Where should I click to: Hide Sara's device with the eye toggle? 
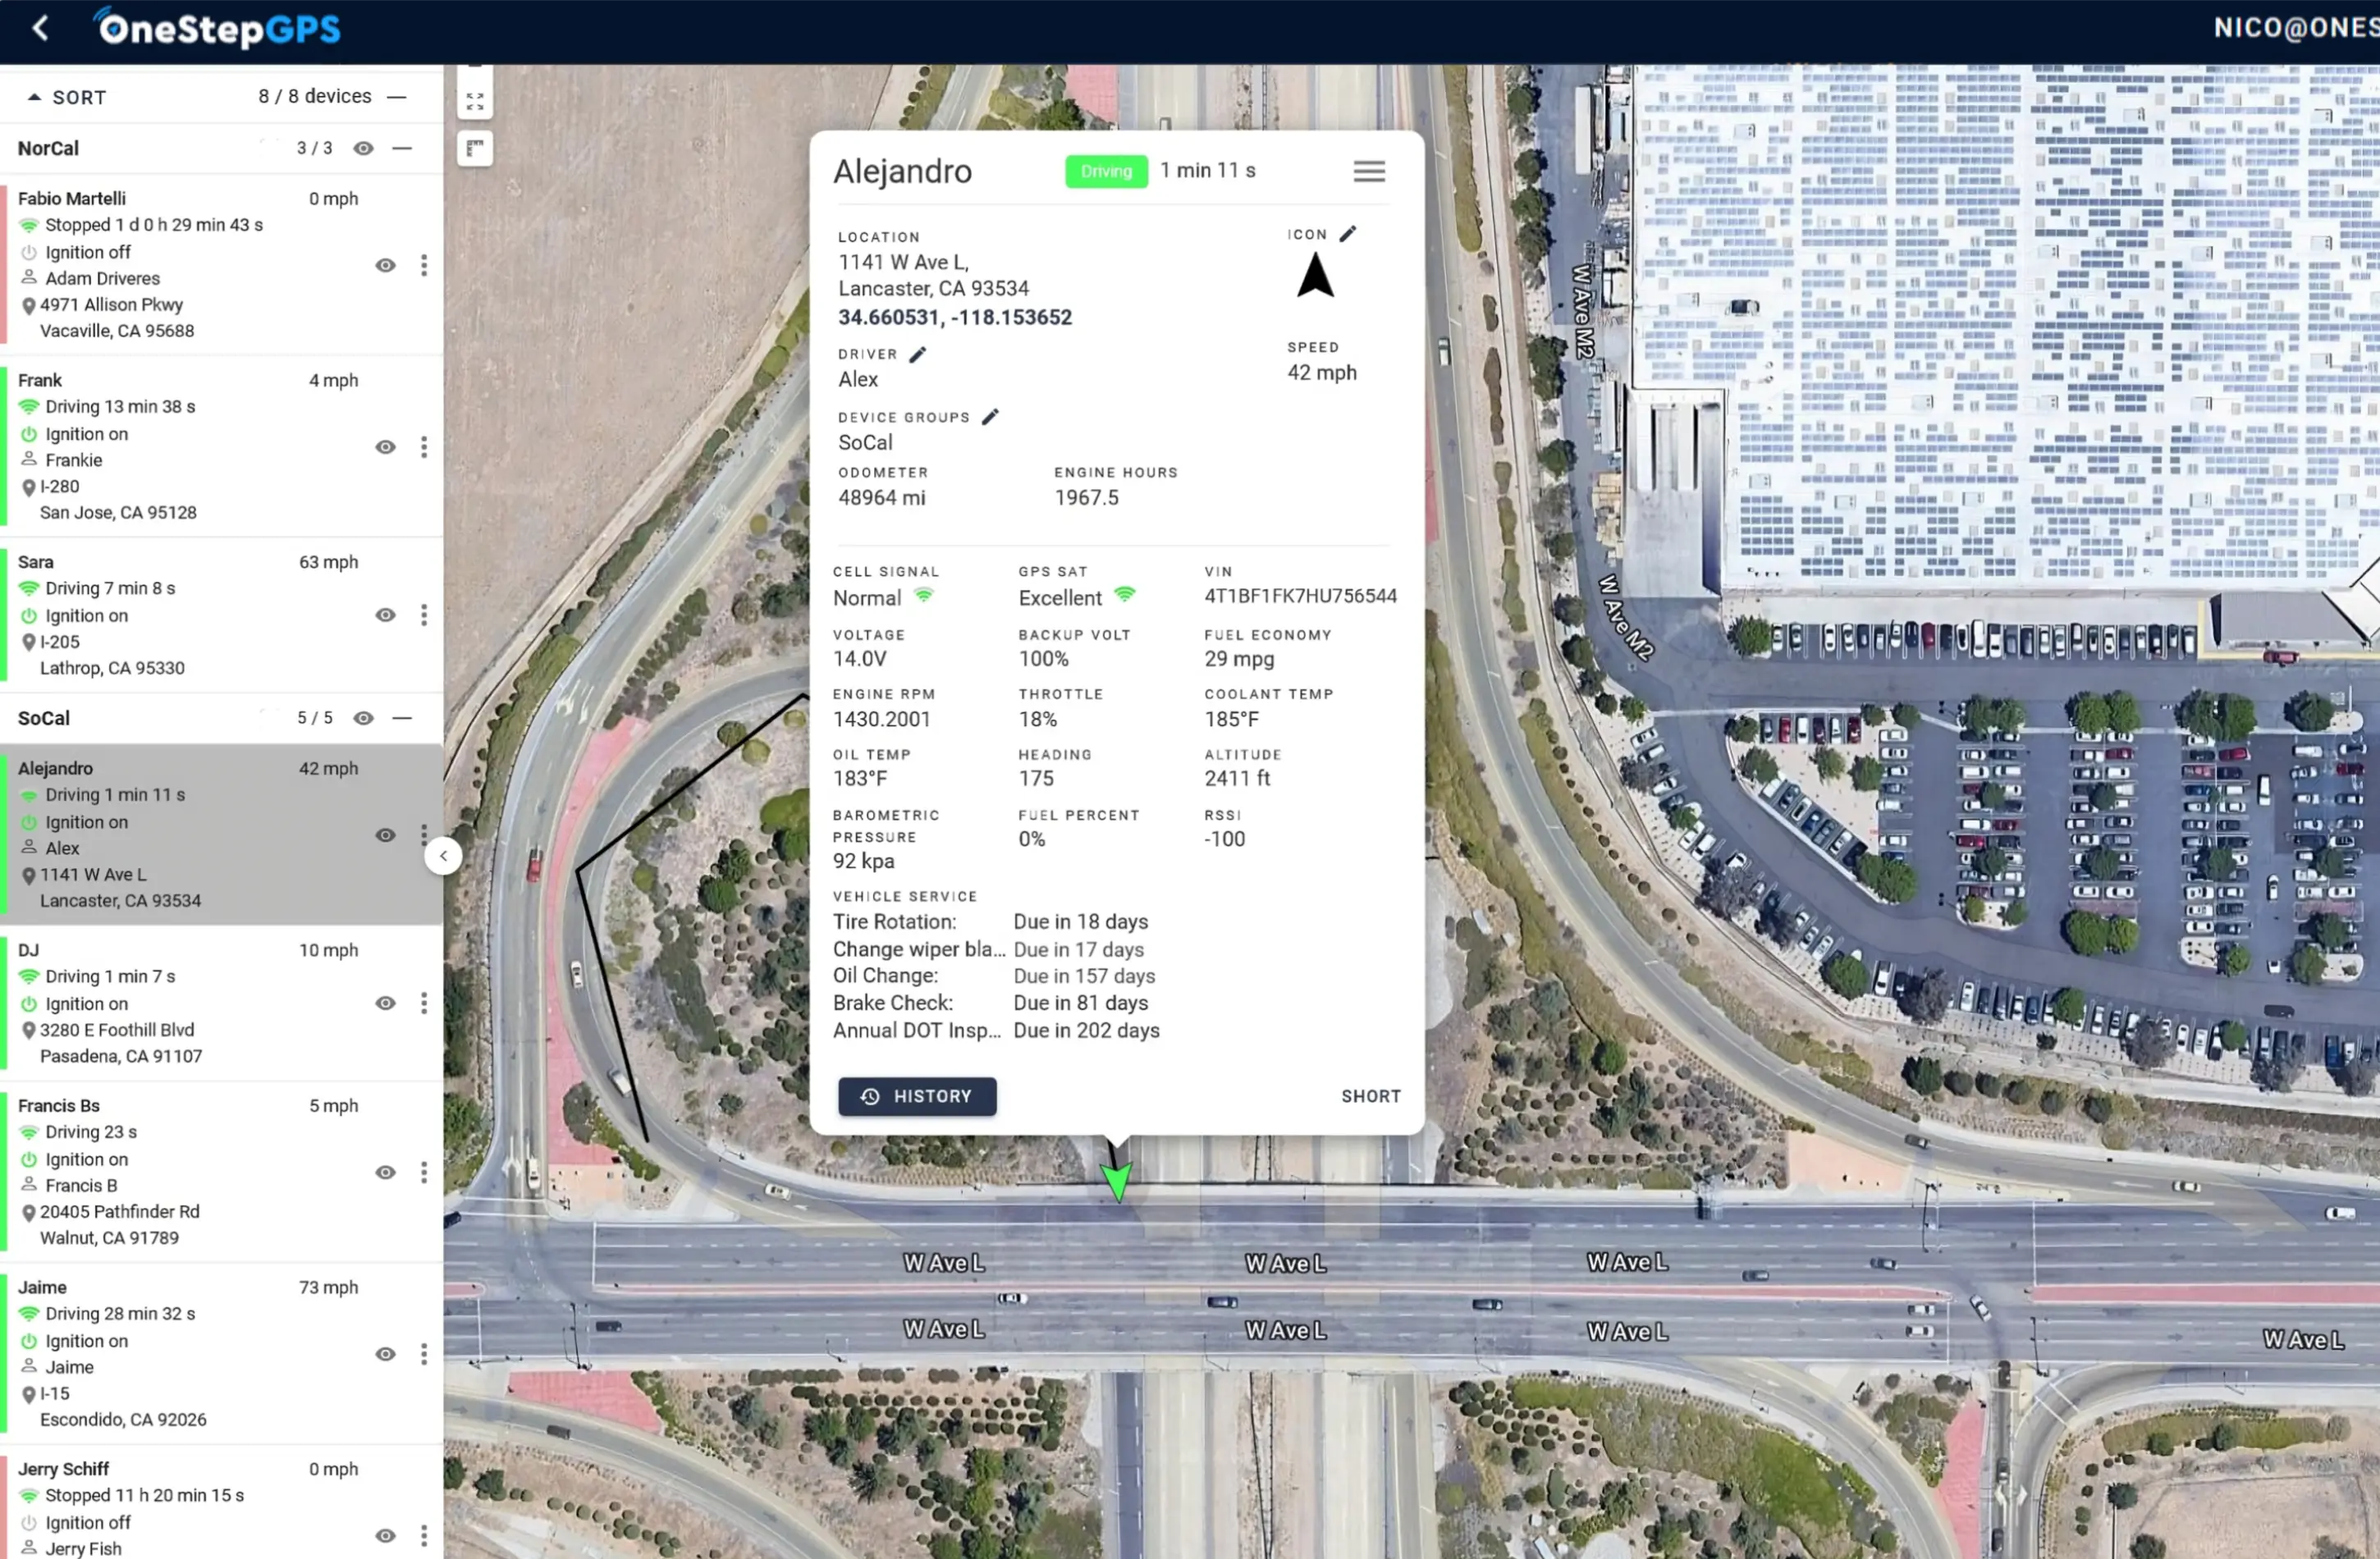point(385,615)
